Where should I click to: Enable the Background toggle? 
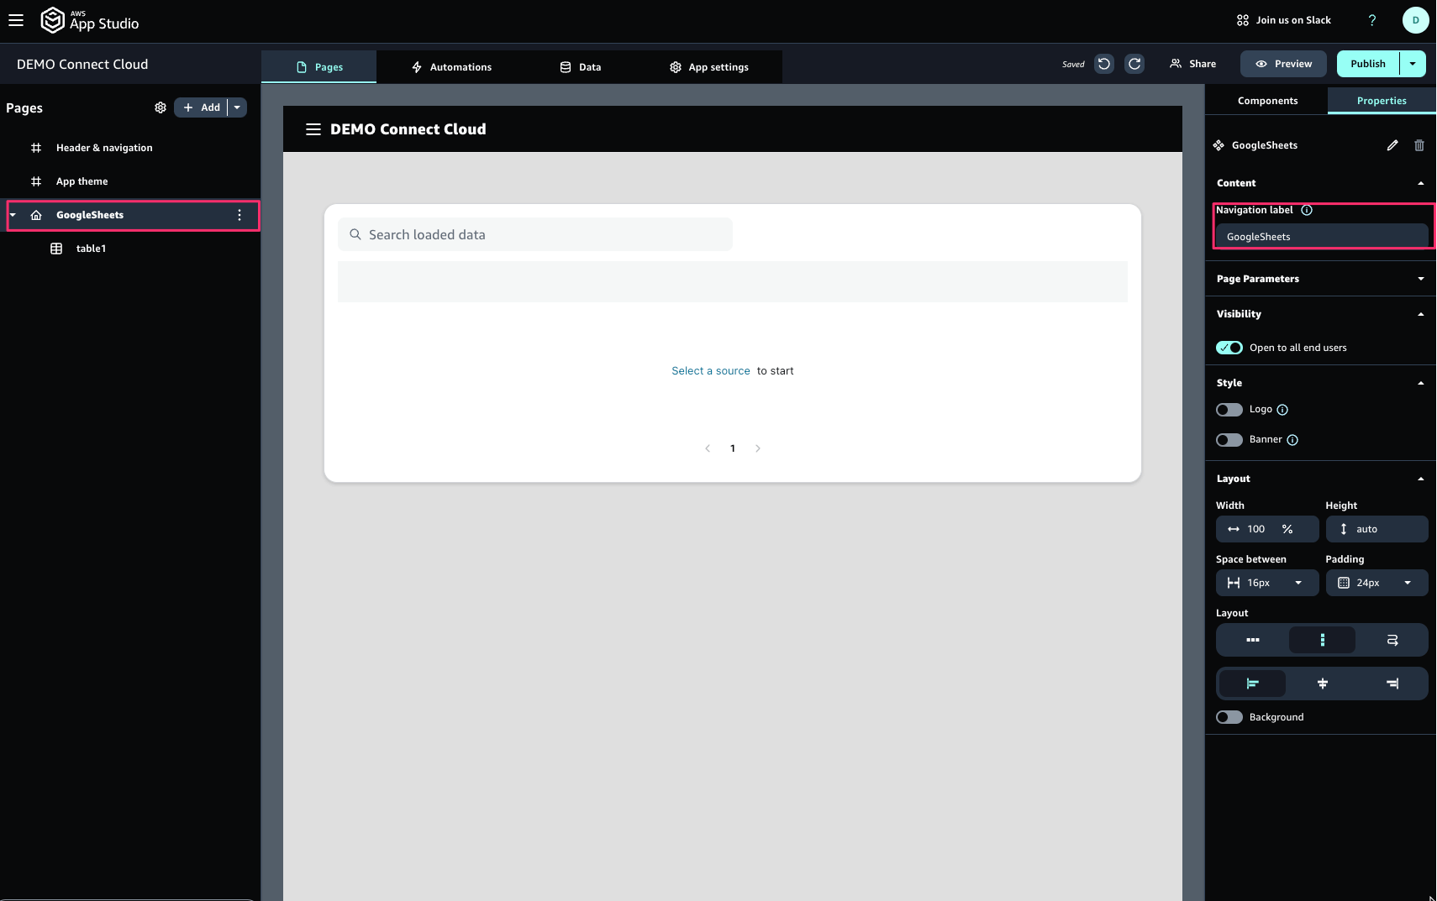point(1229,717)
